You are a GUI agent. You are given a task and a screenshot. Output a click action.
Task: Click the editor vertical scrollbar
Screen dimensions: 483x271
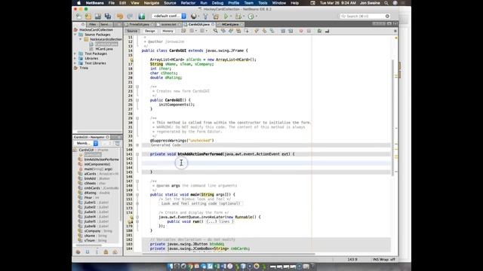392,117
